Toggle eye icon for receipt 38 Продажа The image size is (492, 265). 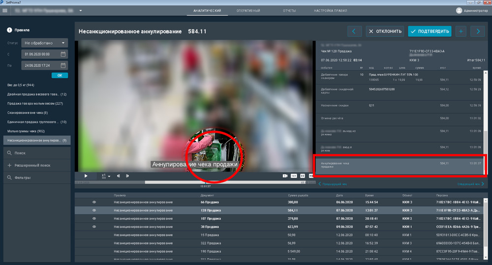click(x=94, y=227)
